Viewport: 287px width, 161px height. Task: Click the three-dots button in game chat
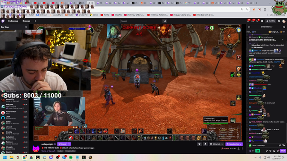(x=36, y=138)
